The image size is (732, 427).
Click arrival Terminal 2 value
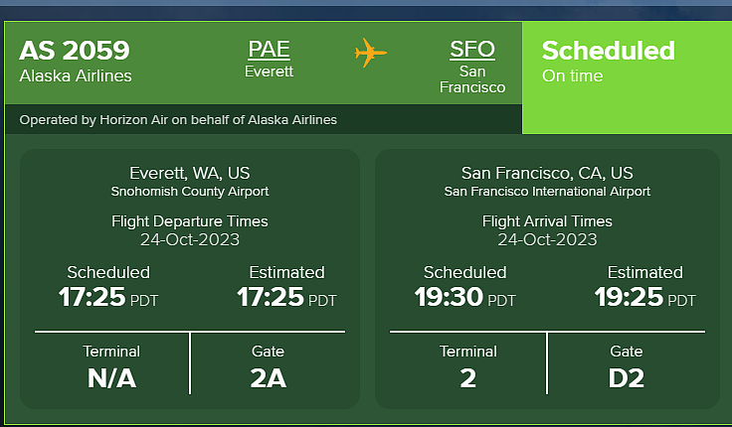467,378
